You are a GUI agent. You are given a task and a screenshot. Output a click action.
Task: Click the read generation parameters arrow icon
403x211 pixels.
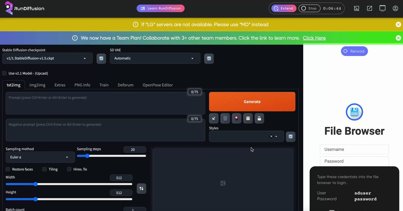tap(214, 118)
